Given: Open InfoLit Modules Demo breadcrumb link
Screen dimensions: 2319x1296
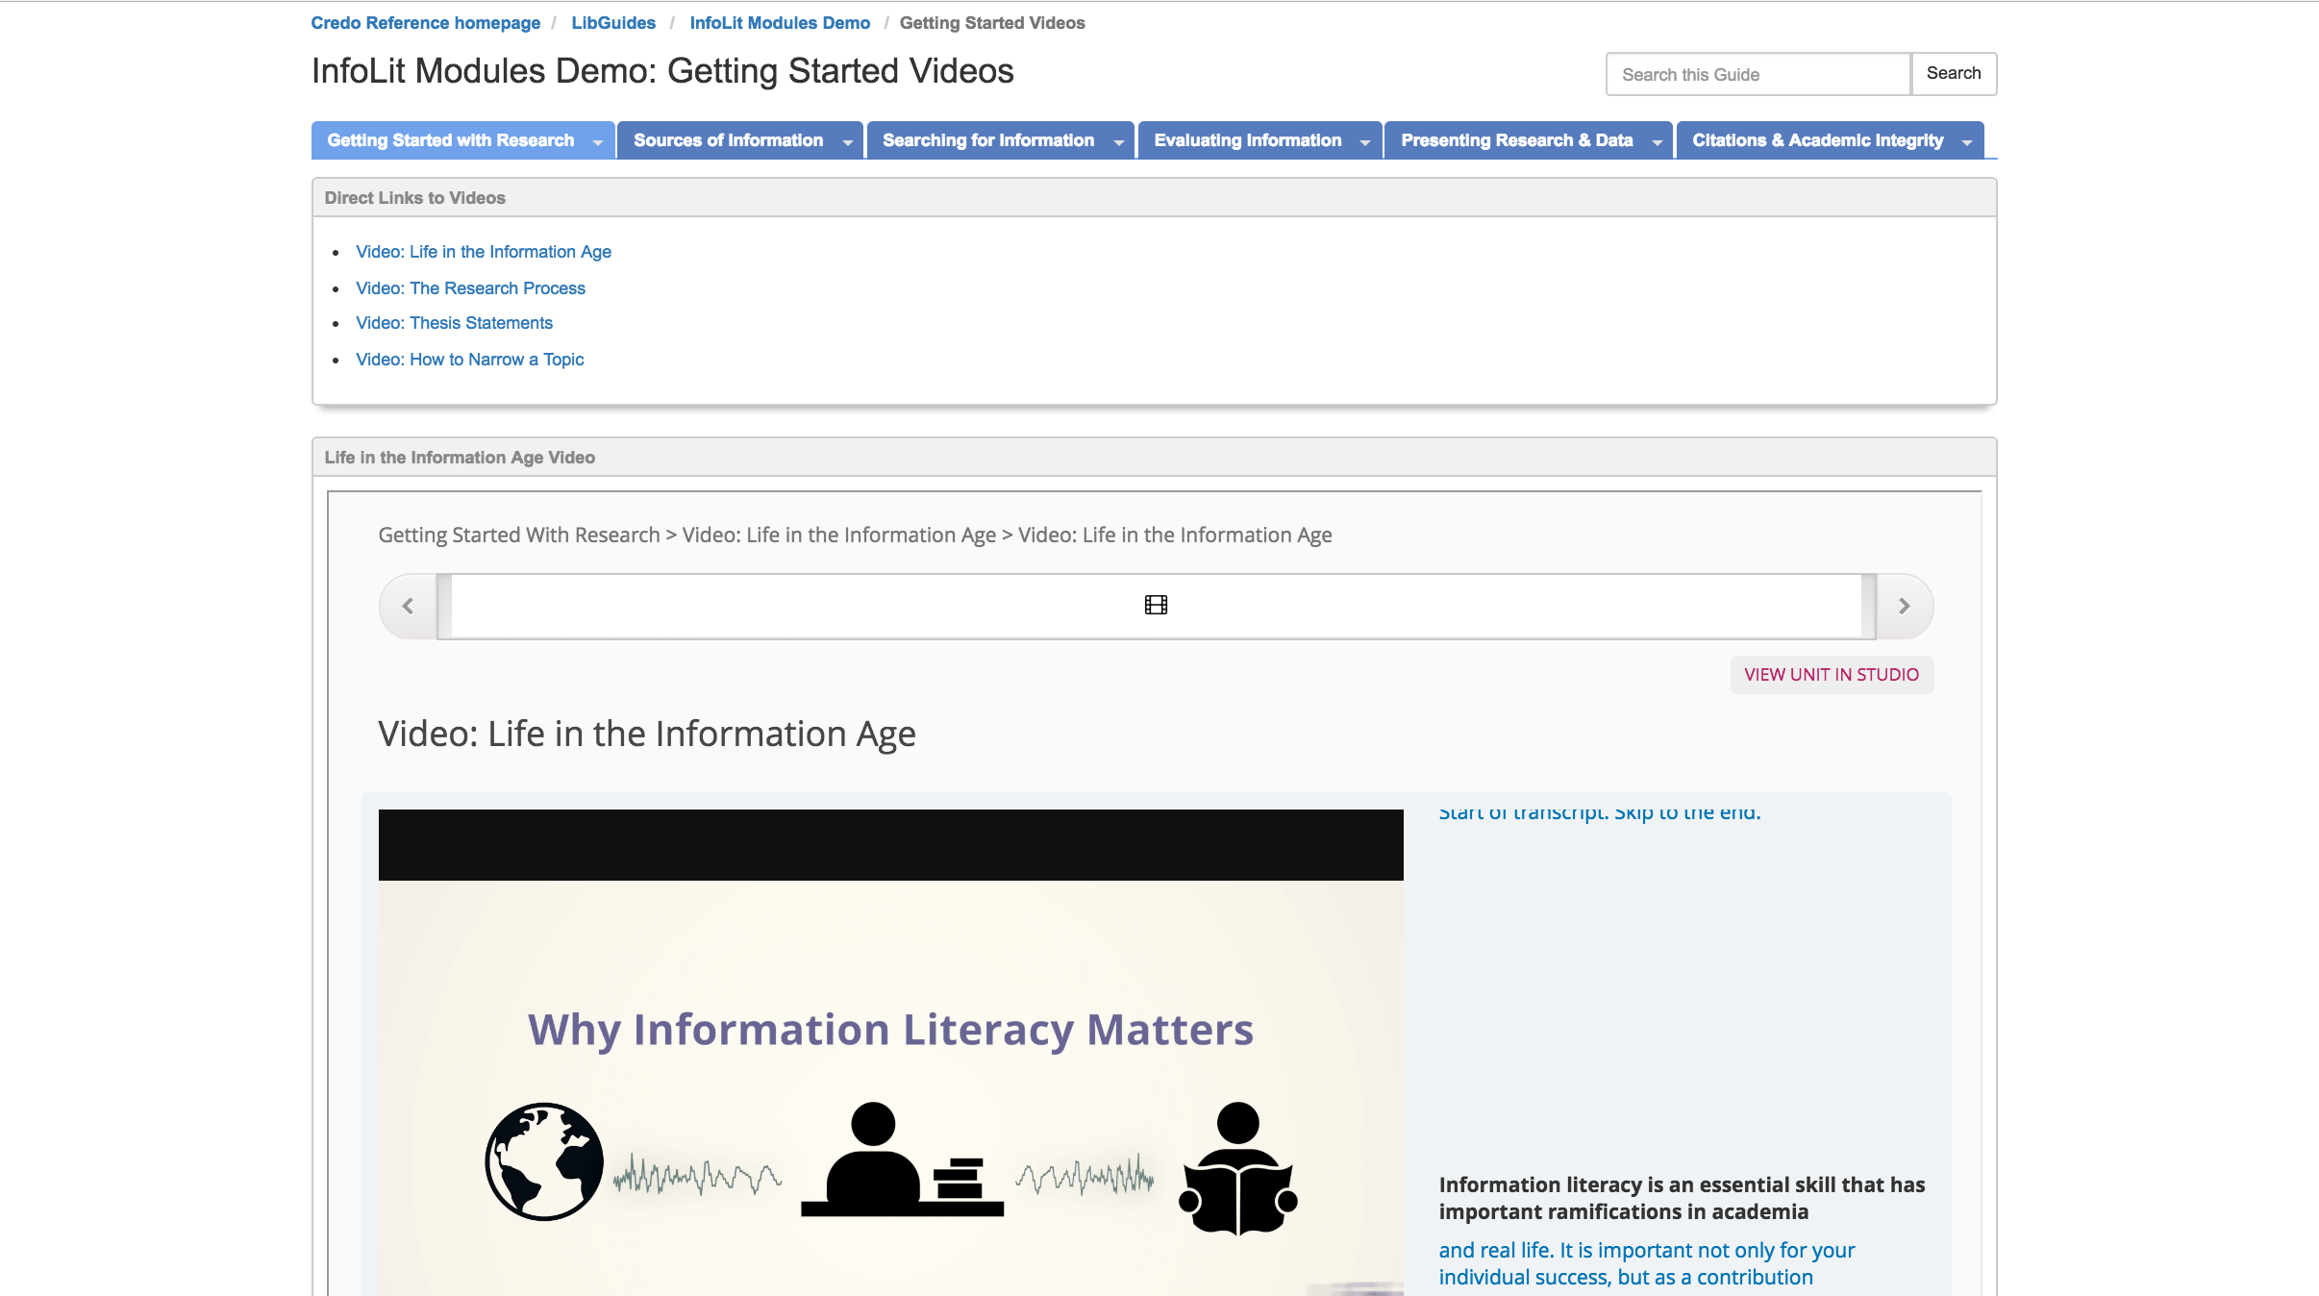Looking at the screenshot, I should 780,23.
